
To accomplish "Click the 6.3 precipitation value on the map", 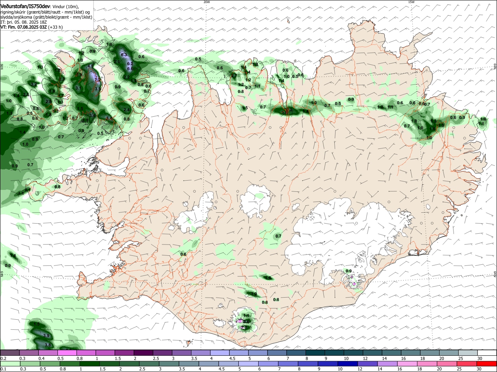I will 124,55.
